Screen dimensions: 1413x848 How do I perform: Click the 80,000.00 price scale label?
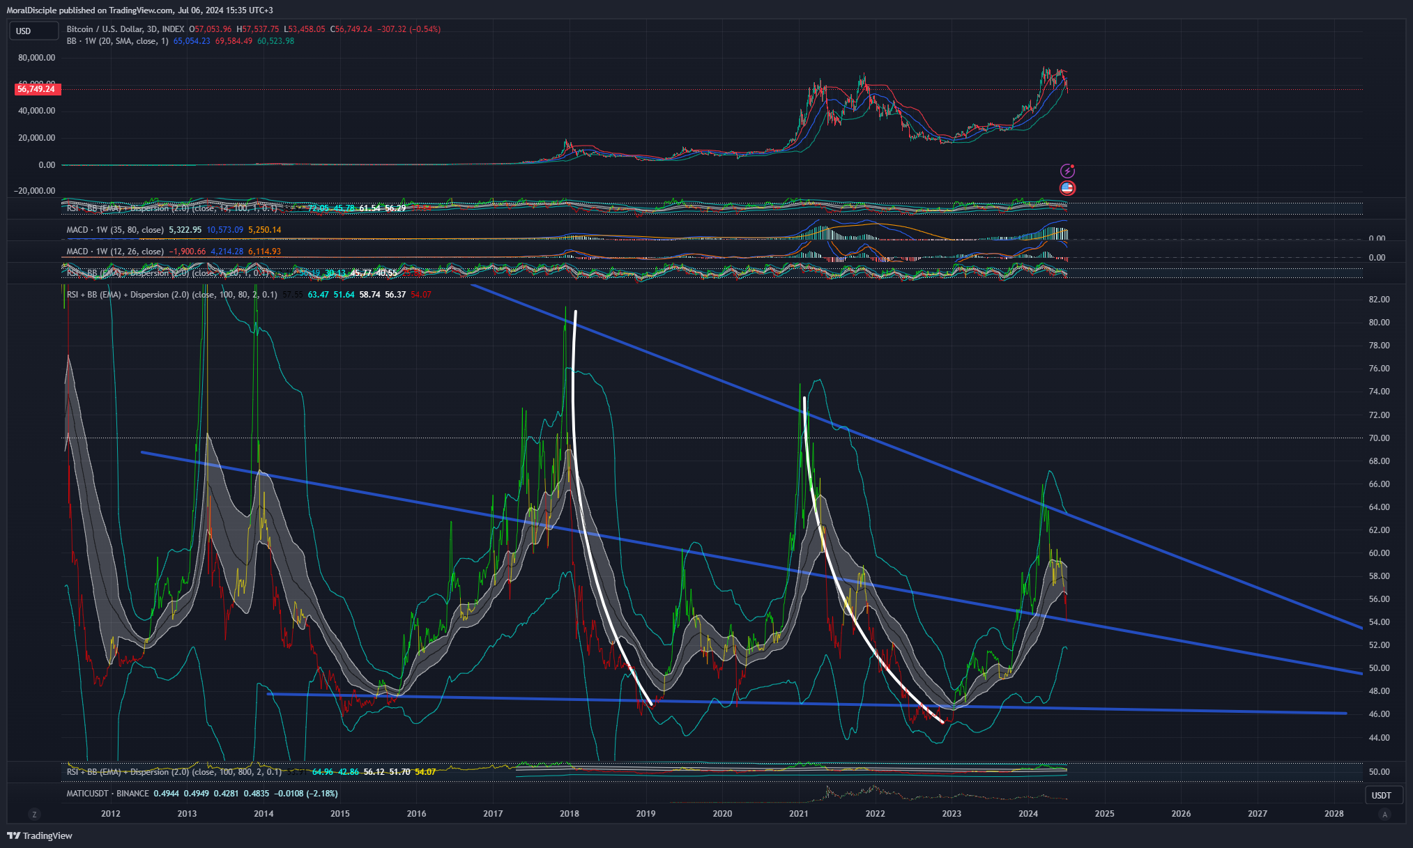point(36,58)
